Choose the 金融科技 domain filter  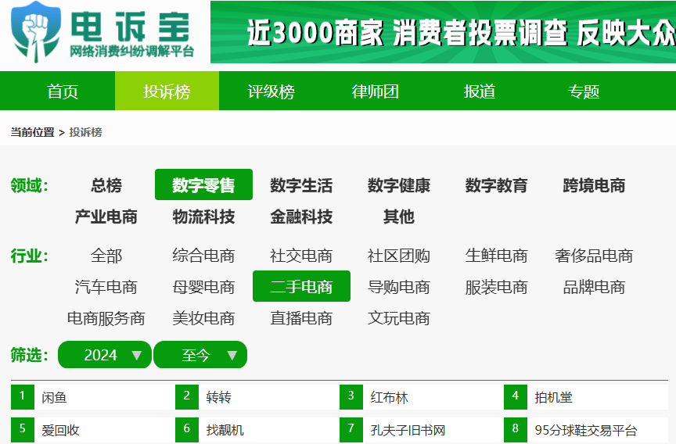click(x=301, y=217)
